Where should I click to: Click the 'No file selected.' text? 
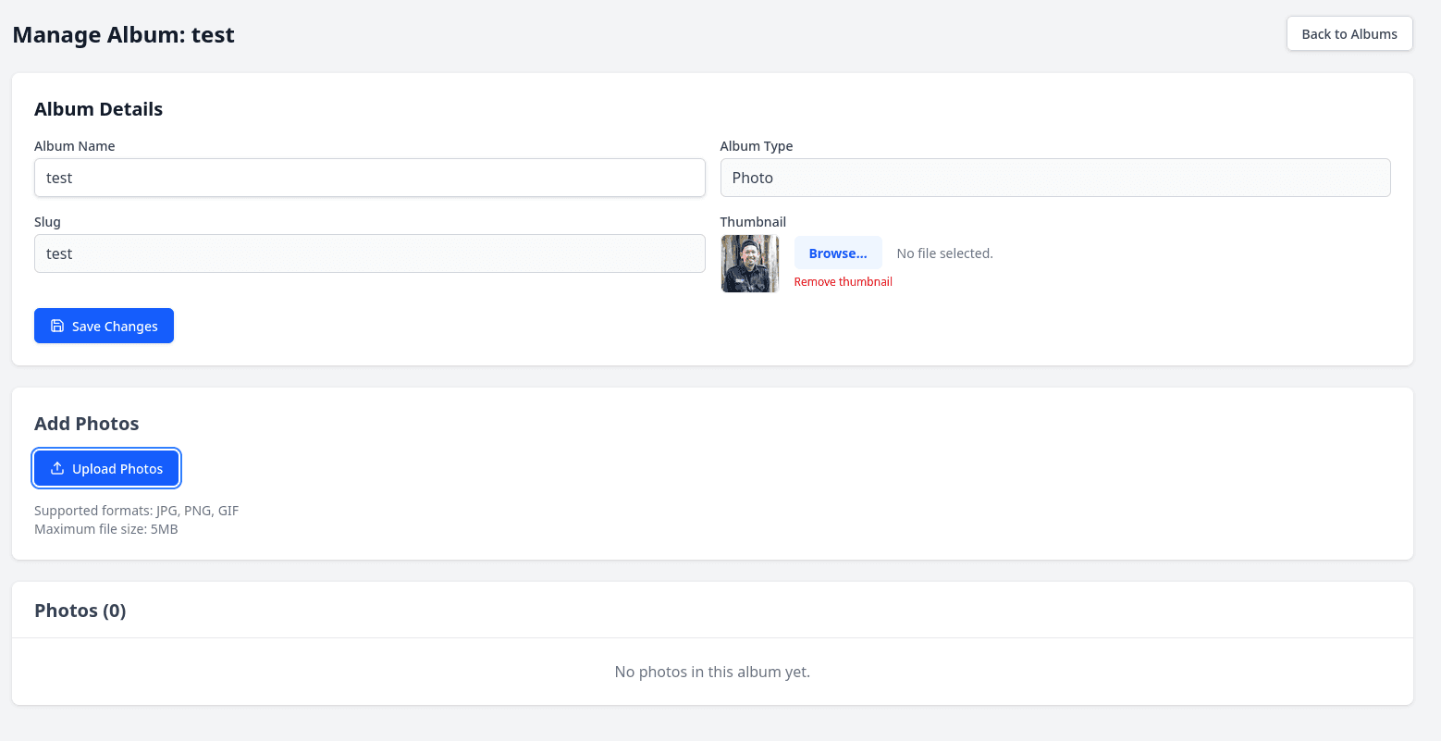945,253
